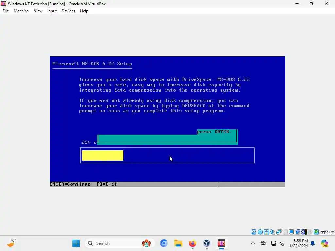335x251 pixels.
Task: Open the View menu
Action: pyautogui.click(x=38, y=11)
